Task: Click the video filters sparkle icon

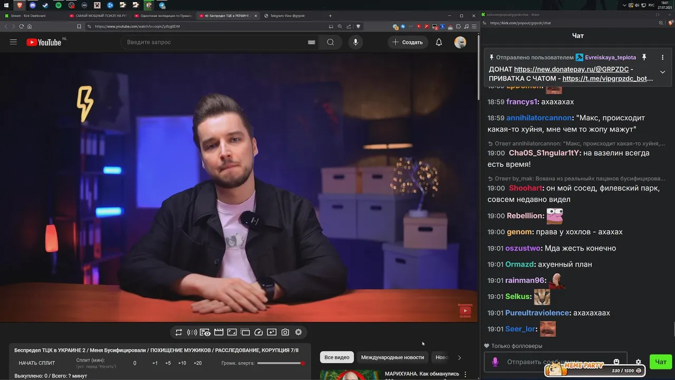Action: [272, 332]
